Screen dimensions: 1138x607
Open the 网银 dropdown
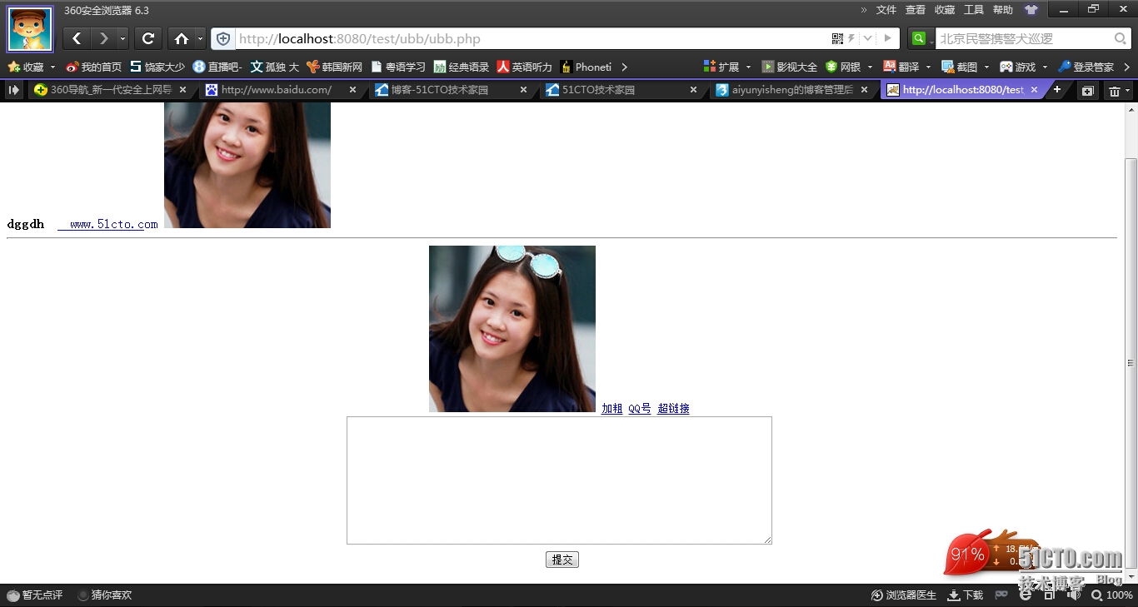pos(849,67)
